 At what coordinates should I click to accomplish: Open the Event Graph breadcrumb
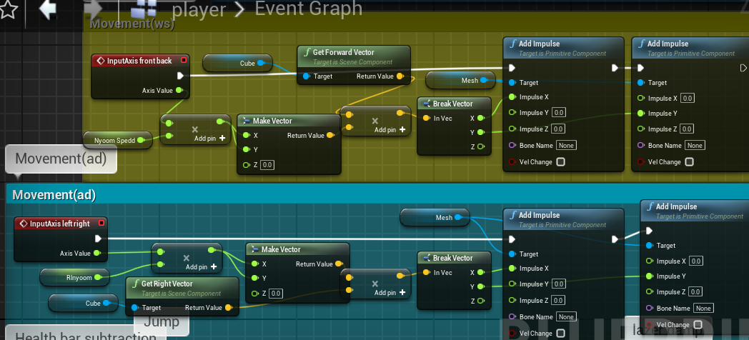click(x=309, y=9)
